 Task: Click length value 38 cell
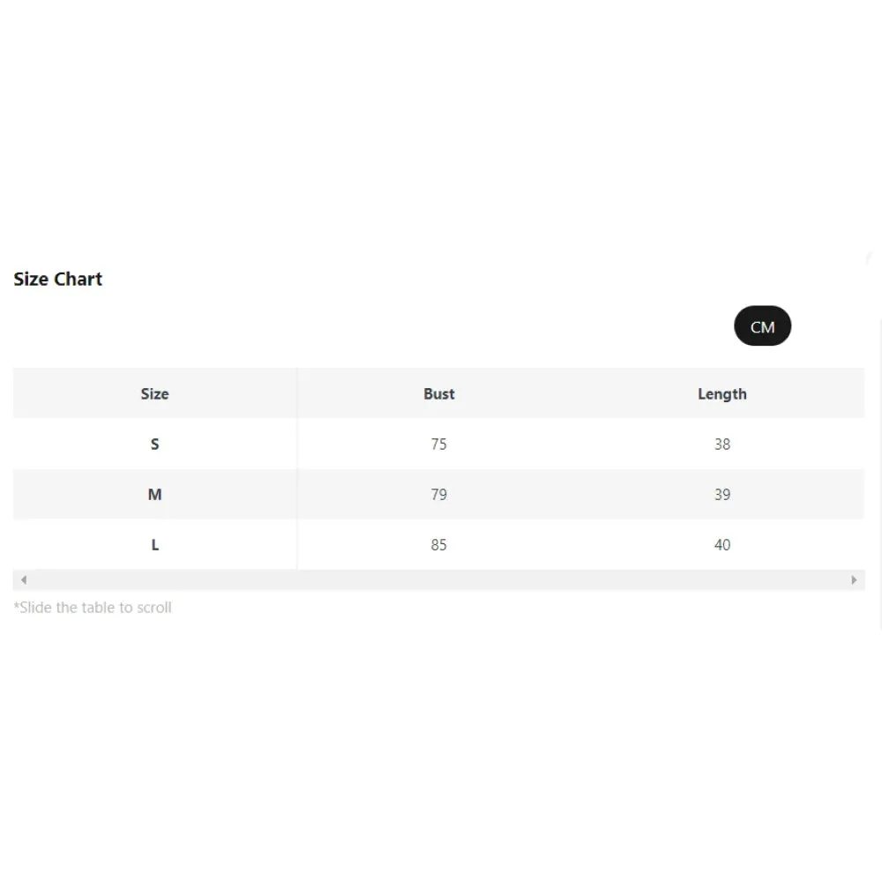(x=721, y=444)
